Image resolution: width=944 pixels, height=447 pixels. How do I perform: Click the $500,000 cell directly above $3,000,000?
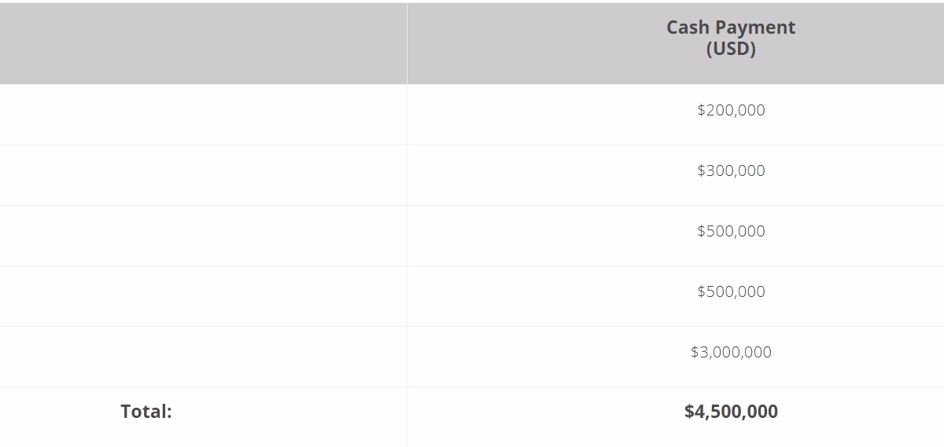point(676,296)
